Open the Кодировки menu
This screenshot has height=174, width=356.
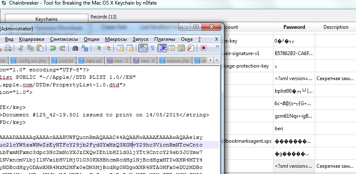pyautogui.click(x=32, y=39)
